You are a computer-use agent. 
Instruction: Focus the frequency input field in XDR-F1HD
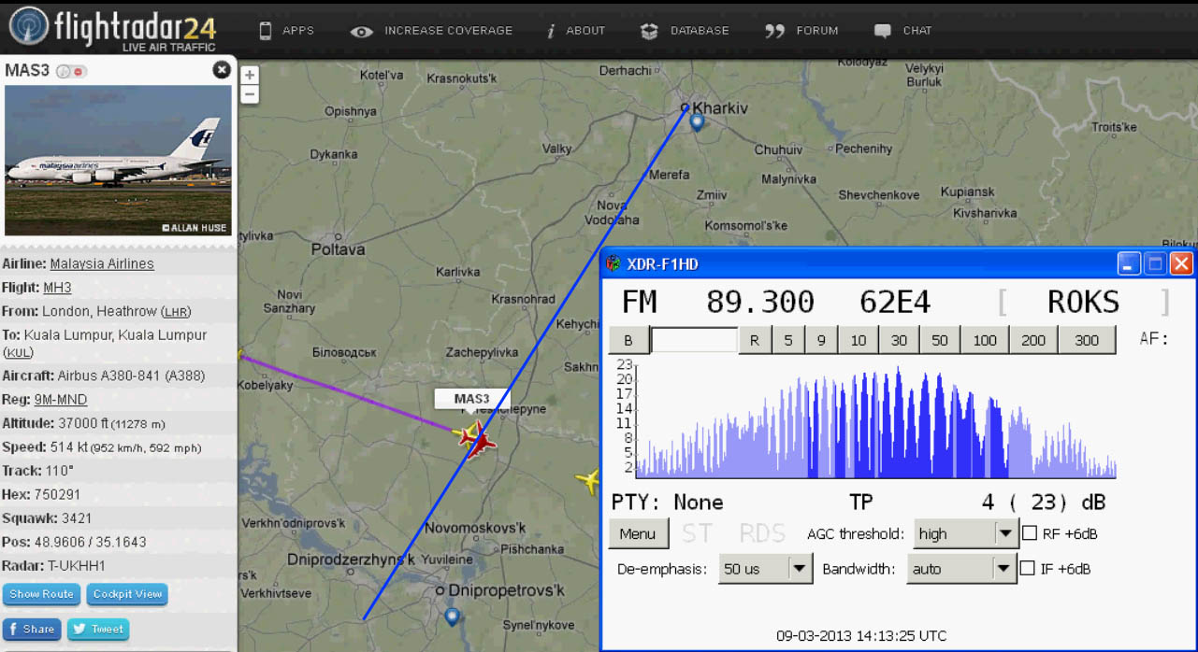pyautogui.click(x=694, y=340)
